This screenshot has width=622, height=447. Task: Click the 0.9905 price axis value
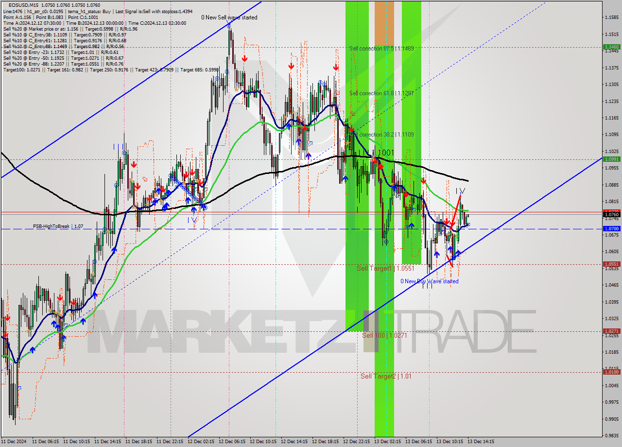[611, 419]
